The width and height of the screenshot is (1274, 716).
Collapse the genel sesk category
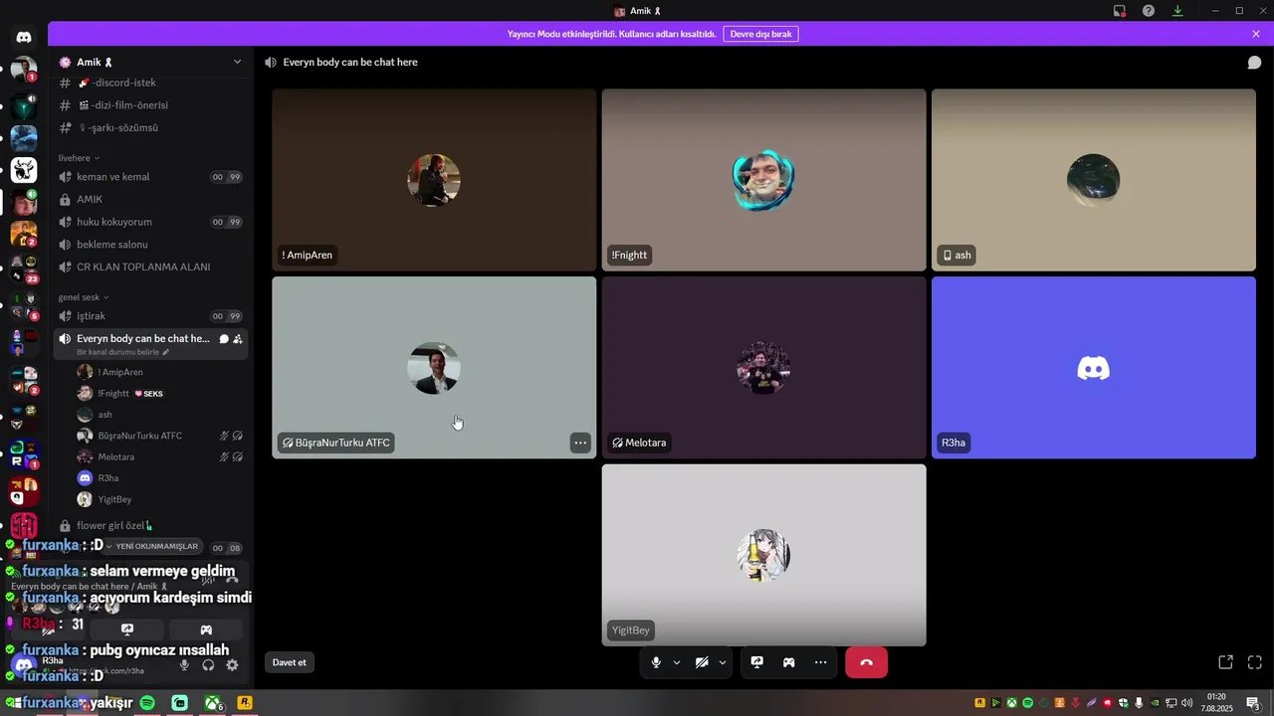point(84,297)
